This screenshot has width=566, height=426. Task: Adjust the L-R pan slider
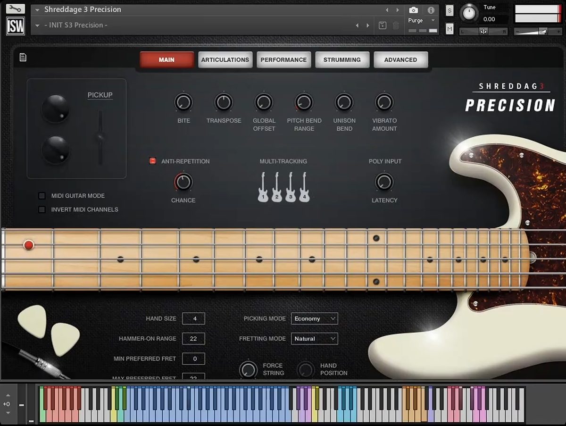point(483,31)
